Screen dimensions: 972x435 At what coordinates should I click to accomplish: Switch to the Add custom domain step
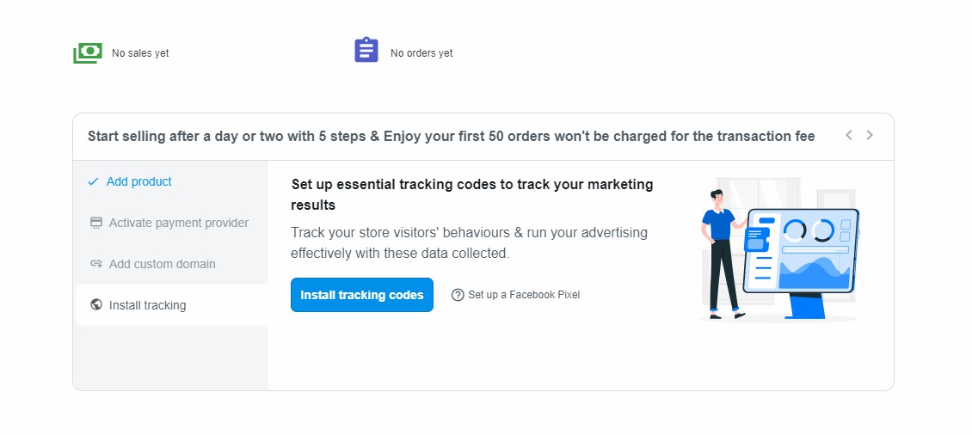163,264
